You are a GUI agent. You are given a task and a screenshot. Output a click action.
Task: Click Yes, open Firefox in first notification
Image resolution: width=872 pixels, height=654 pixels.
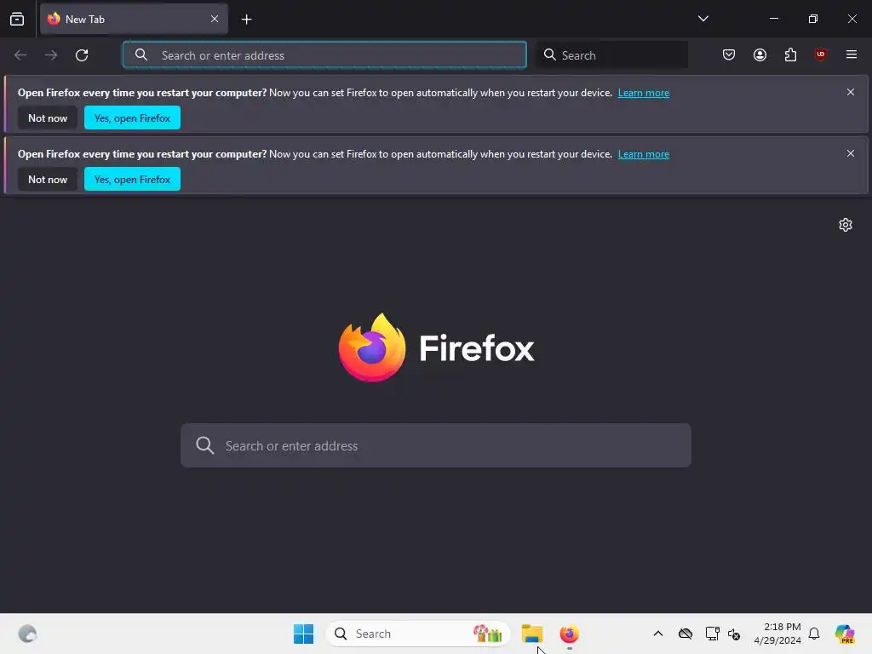tap(132, 118)
